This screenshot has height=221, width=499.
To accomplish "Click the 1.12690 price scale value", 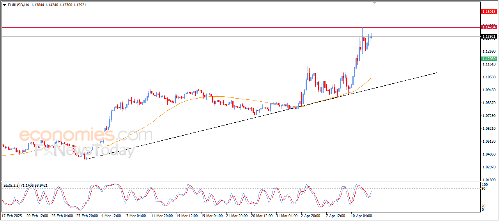I will (489, 51).
